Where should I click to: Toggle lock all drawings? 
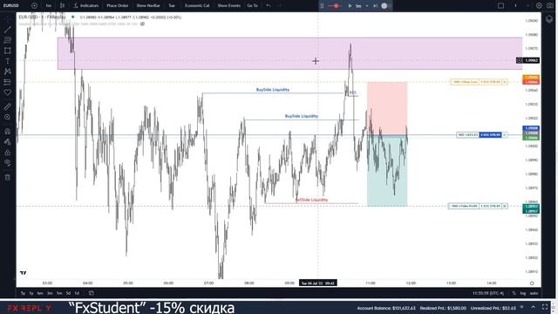click(x=8, y=153)
